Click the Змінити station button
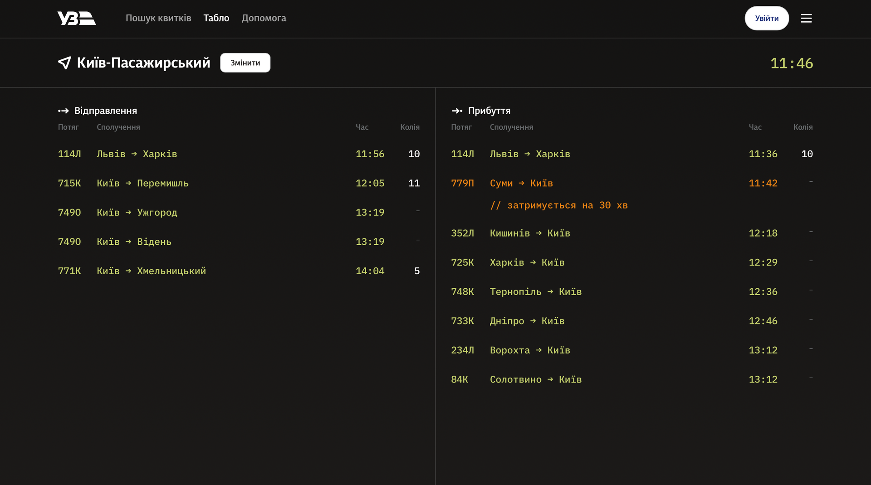 click(245, 63)
